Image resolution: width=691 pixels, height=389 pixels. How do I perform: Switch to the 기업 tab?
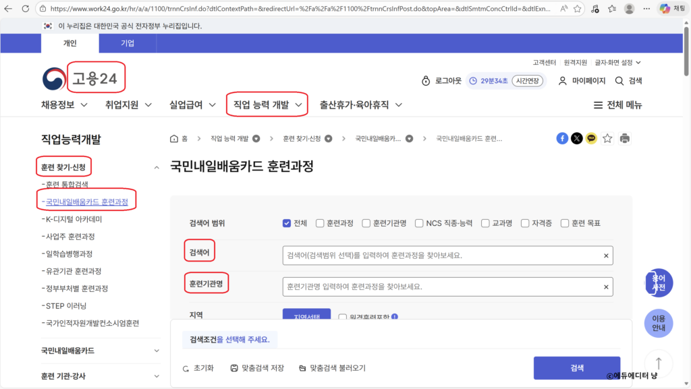point(127,42)
